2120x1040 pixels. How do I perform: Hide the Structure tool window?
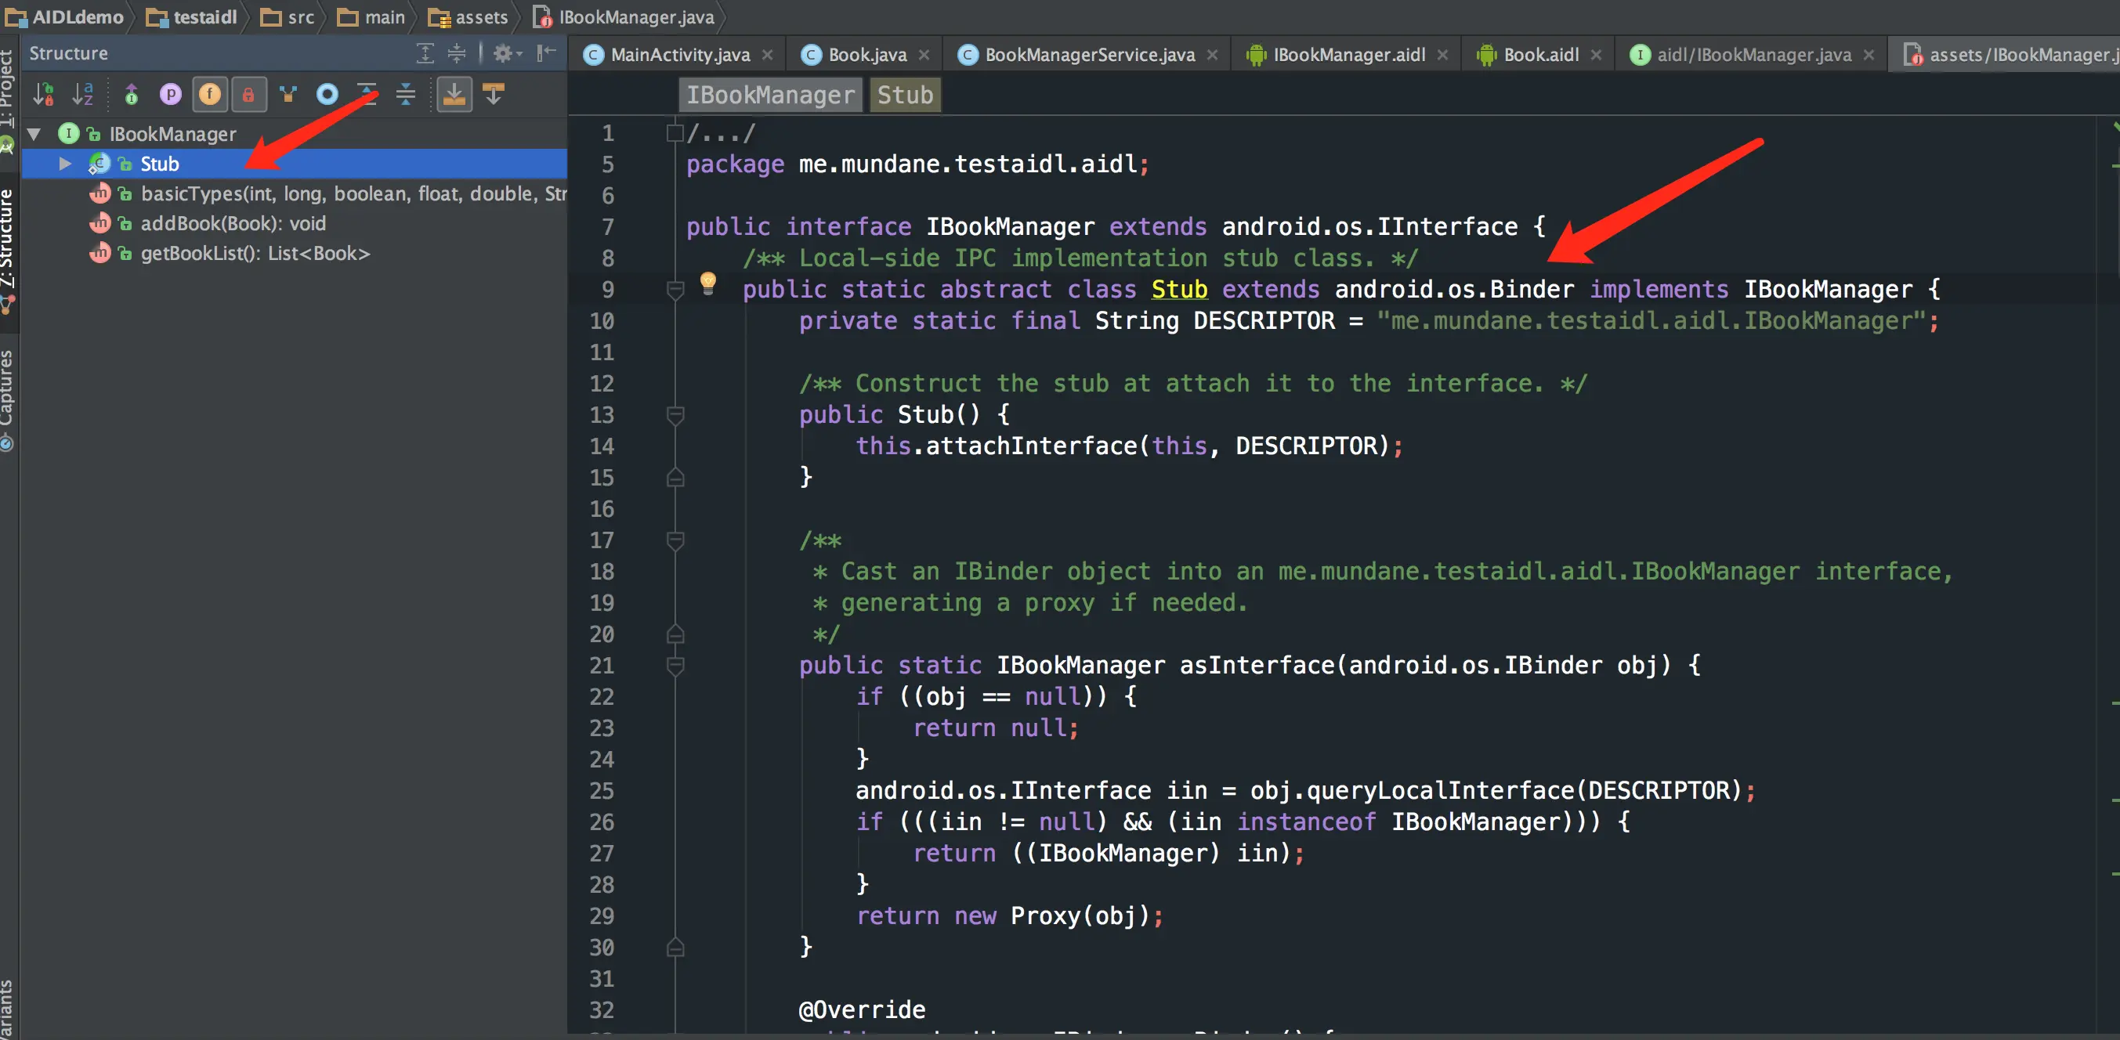(x=545, y=53)
